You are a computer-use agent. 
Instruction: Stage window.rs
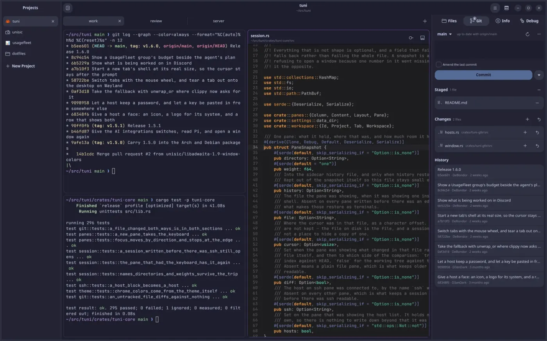(x=525, y=146)
